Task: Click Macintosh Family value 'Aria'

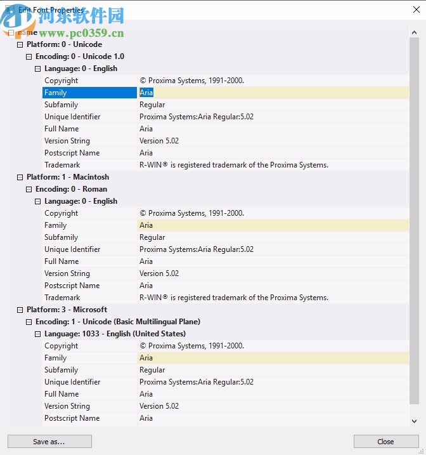Action: click(146, 225)
